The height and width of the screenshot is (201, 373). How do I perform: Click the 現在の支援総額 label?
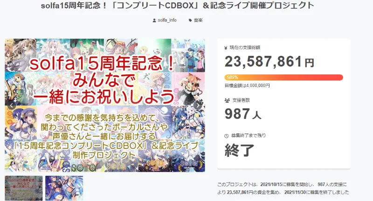245,48
